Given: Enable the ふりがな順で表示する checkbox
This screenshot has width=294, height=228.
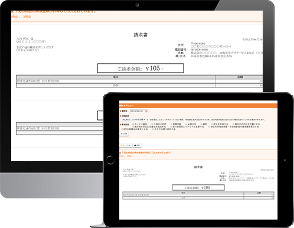Looking at the screenshot, I should pyautogui.click(x=153, y=129).
